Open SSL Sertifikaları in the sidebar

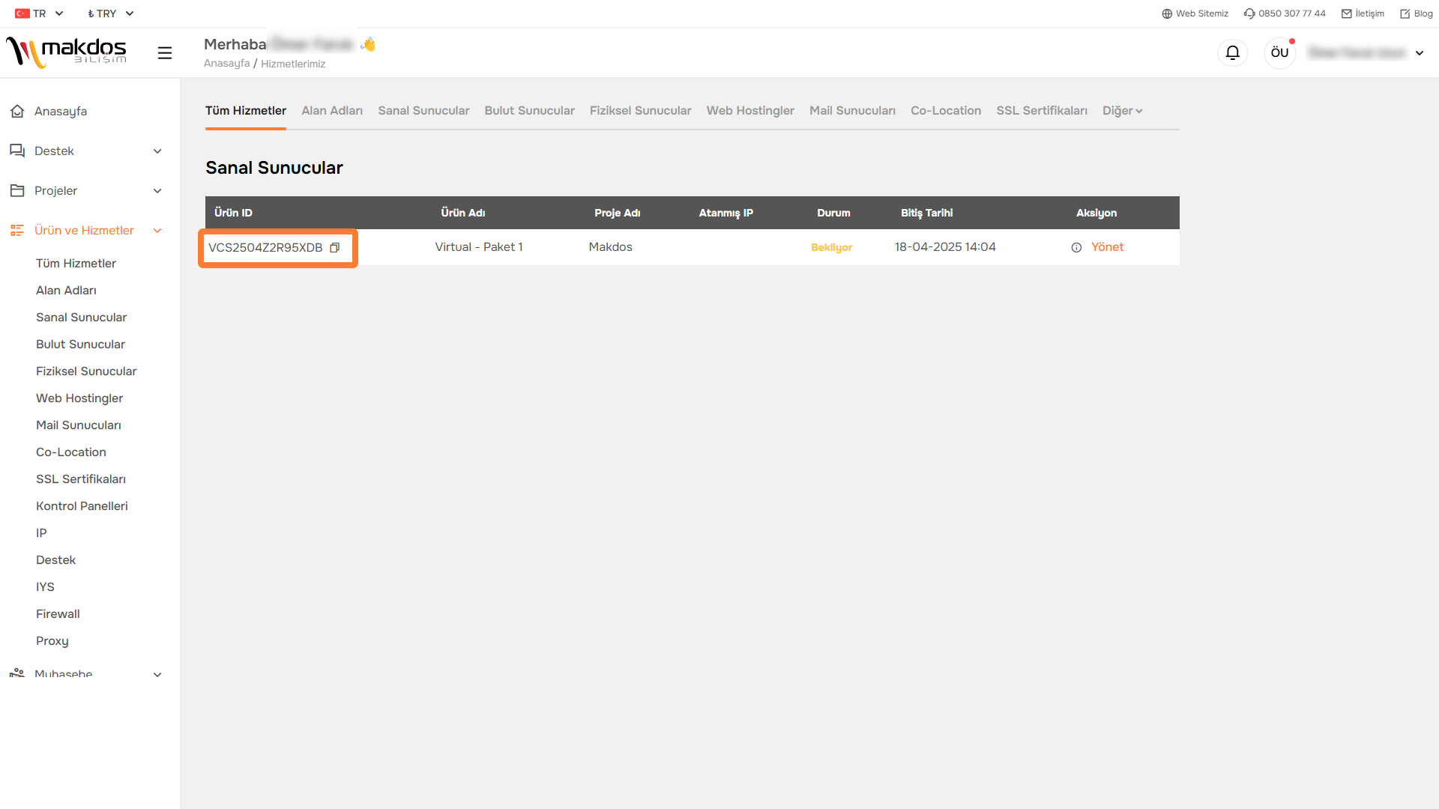coord(81,479)
